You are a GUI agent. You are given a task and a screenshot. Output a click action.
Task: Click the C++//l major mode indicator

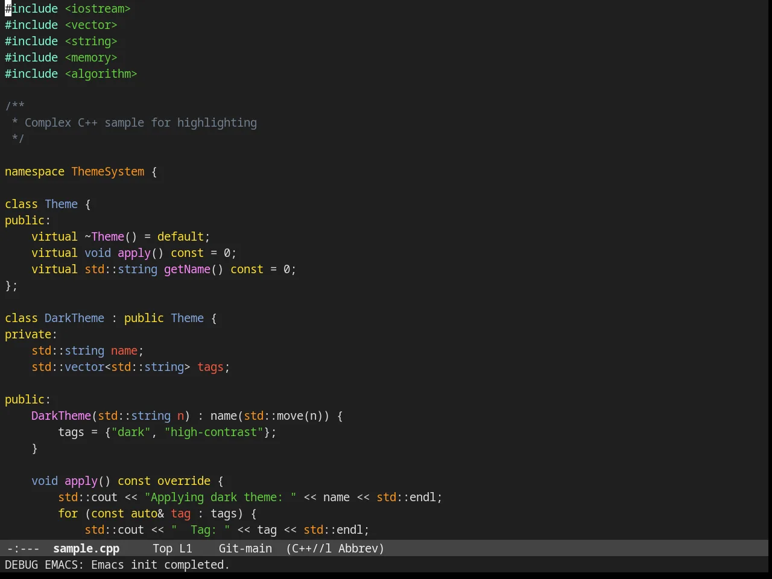pyautogui.click(x=312, y=548)
